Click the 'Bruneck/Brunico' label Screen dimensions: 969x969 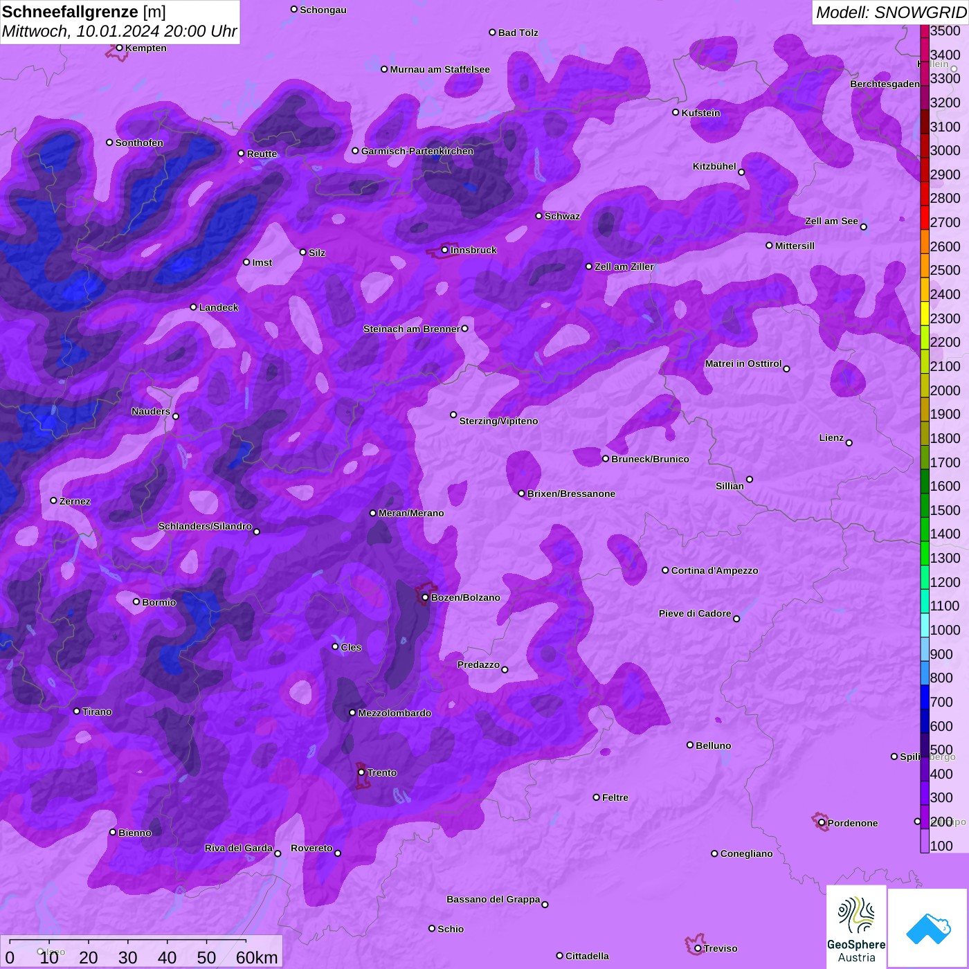[x=650, y=459]
